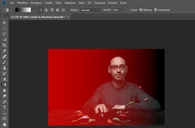Open the Selezione menu
The width and height of the screenshot is (195, 128).
pyautogui.click(x=70, y=3)
